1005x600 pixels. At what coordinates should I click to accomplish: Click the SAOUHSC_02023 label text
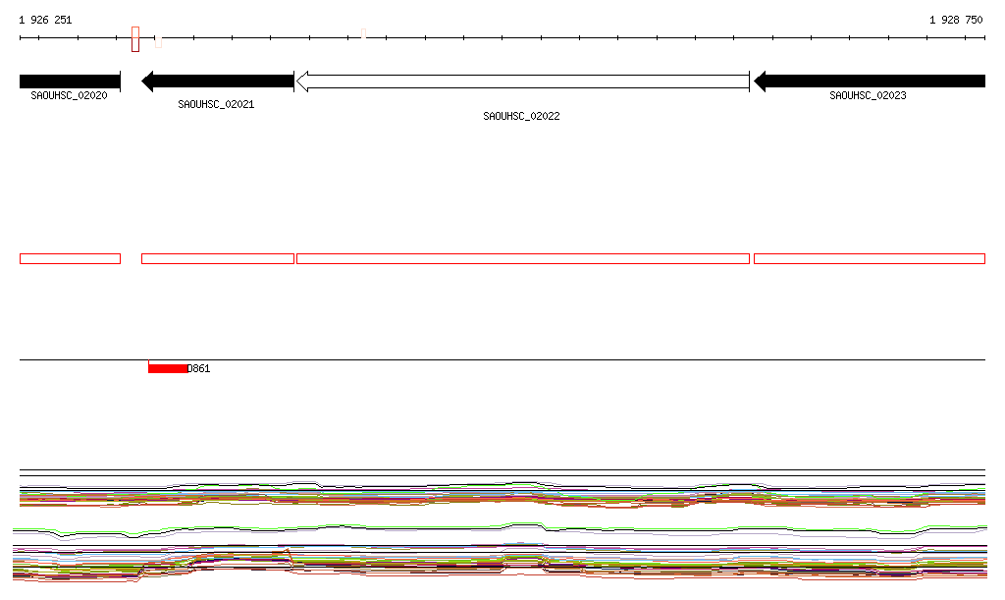click(x=868, y=95)
